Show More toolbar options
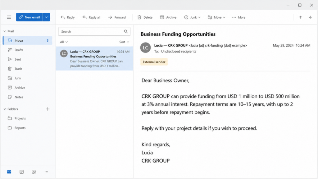 (x=239, y=17)
